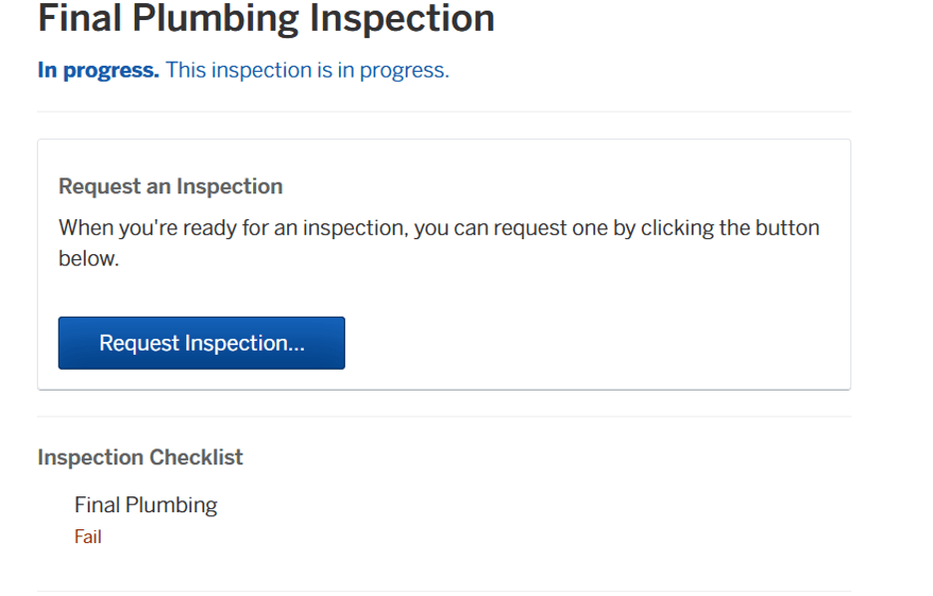933x596 pixels.
Task: Click the word Plumbing in the page title
Action: click(x=215, y=18)
